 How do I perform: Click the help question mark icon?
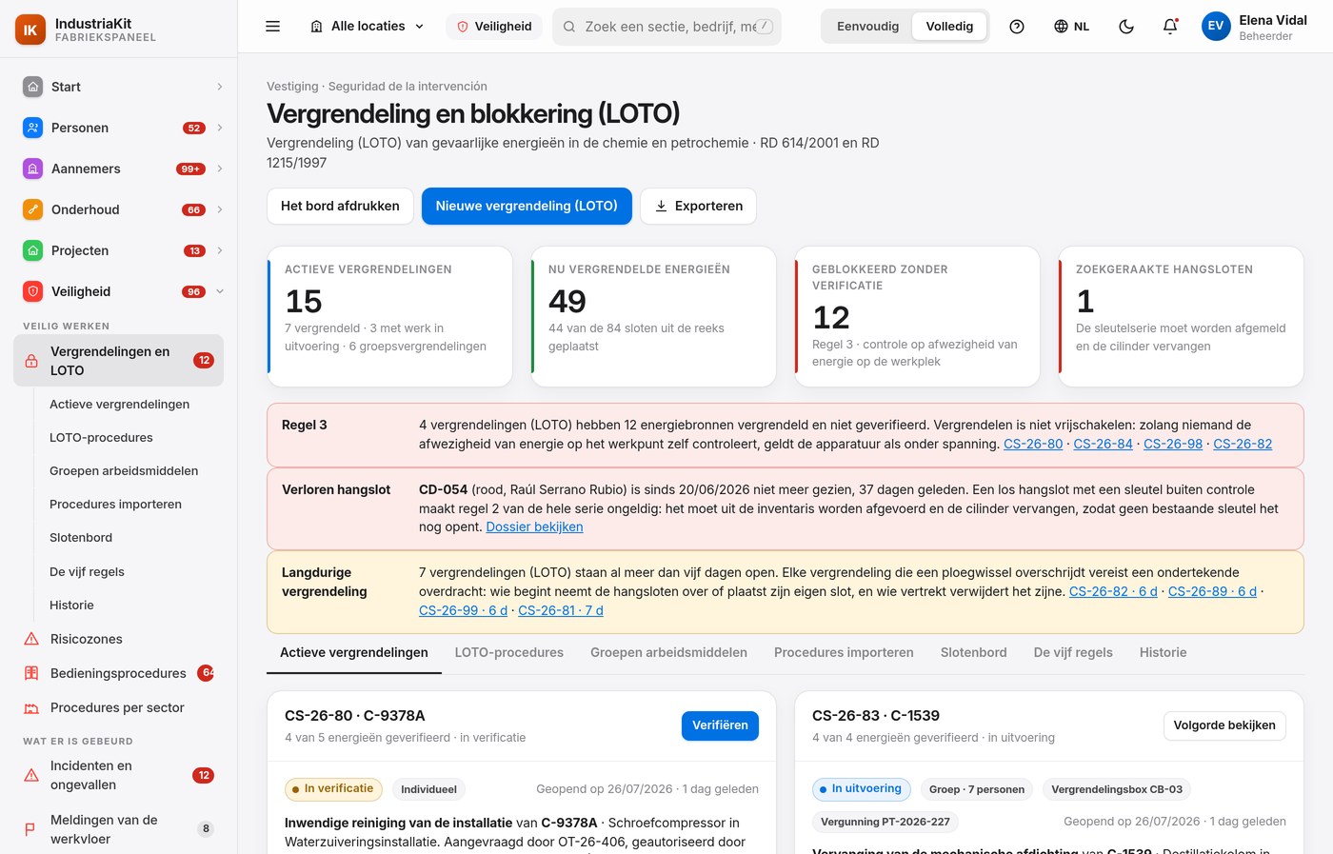(1017, 27)
